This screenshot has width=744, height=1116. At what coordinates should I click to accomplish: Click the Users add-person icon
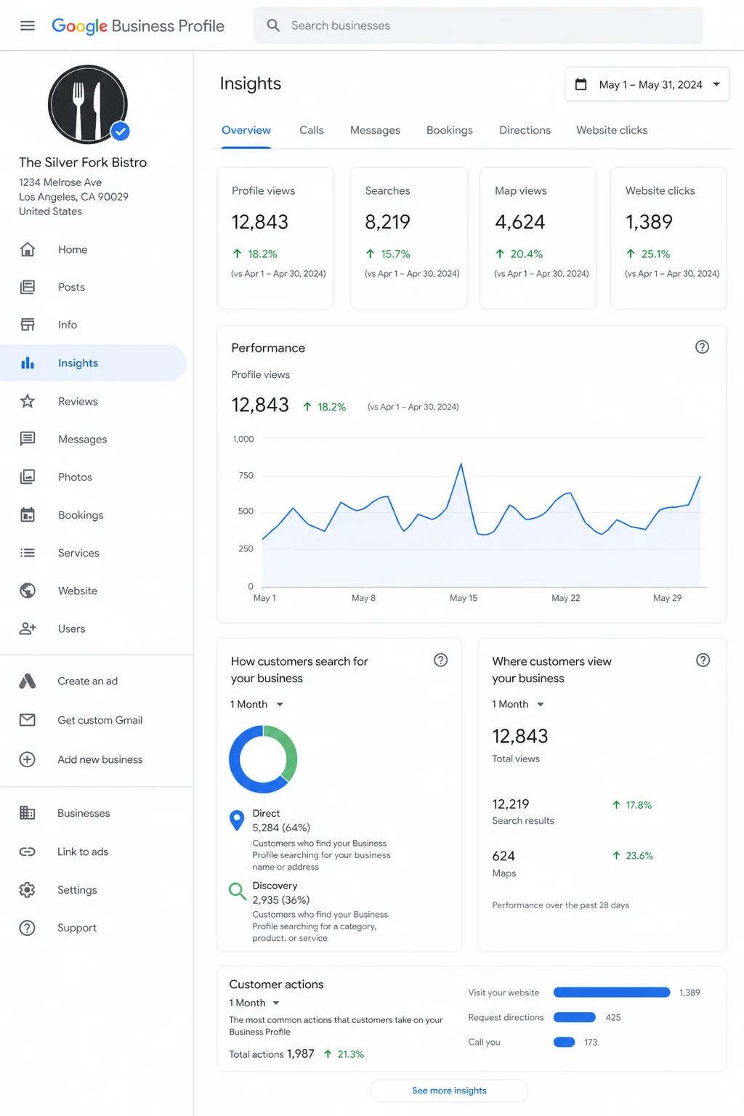click(x=28, y=628)
